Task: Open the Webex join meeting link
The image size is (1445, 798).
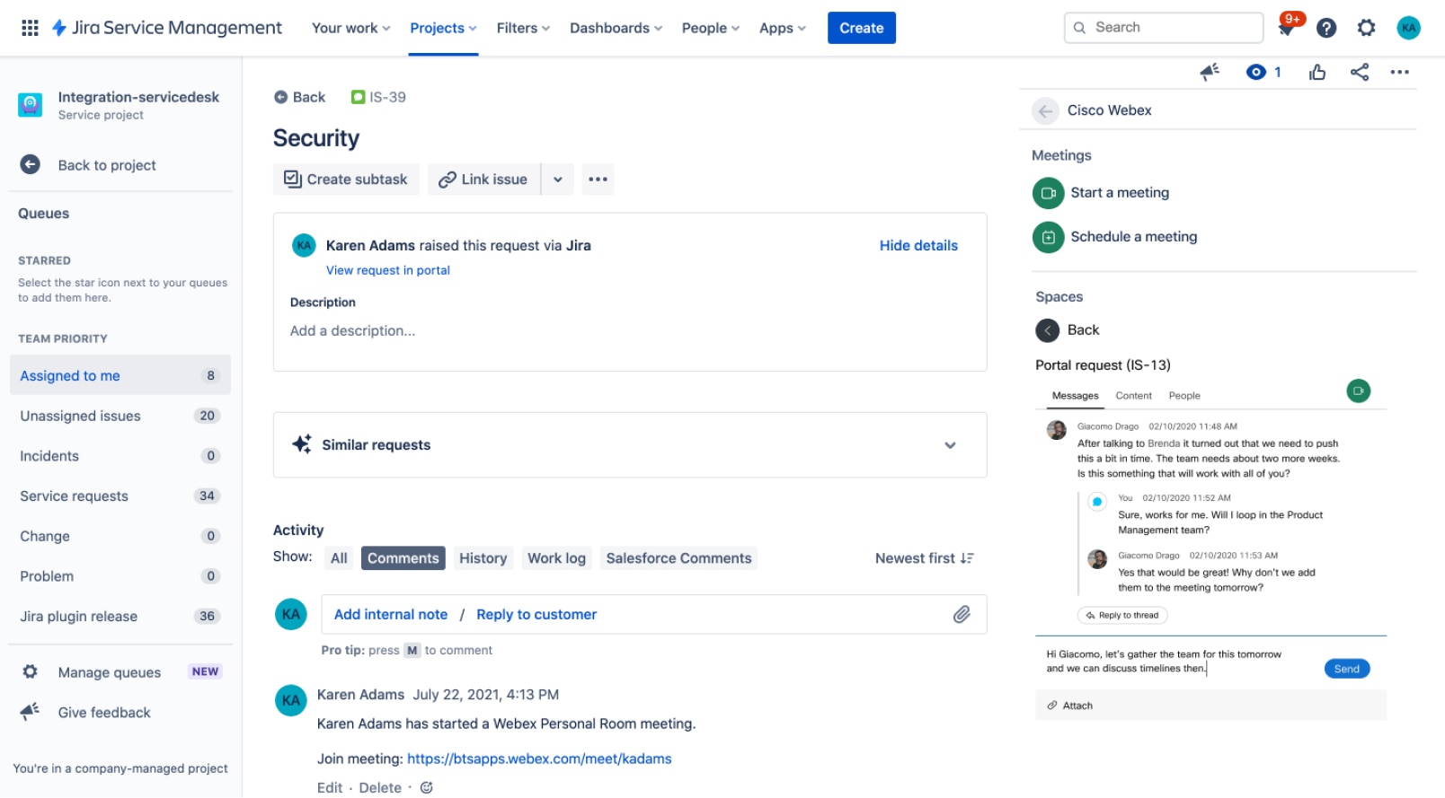Action: pyautogui.click(x=539, y=759)
